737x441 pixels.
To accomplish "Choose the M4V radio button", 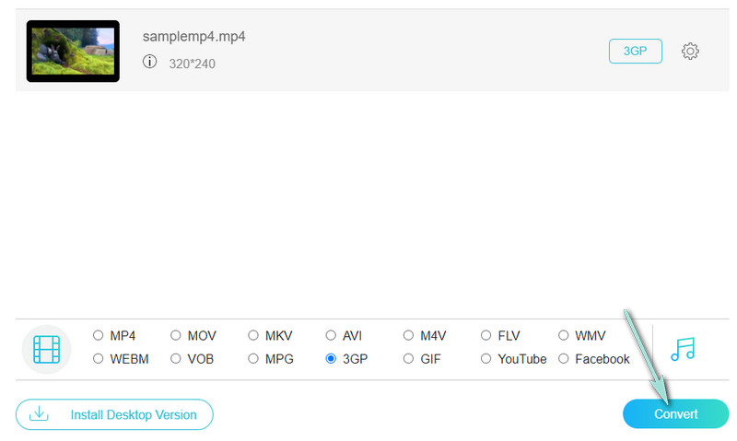I will (x=408, y=336).
